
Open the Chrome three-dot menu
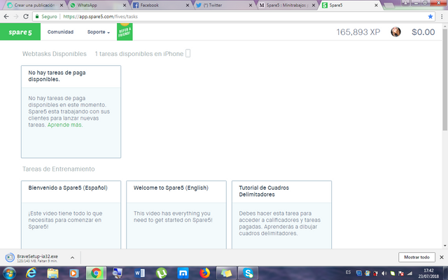tap(442, 17)
